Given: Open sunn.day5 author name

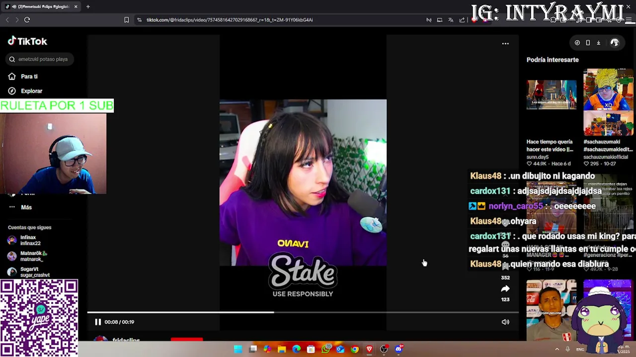Looking at the screenshot, I should (x=538, y=157).
